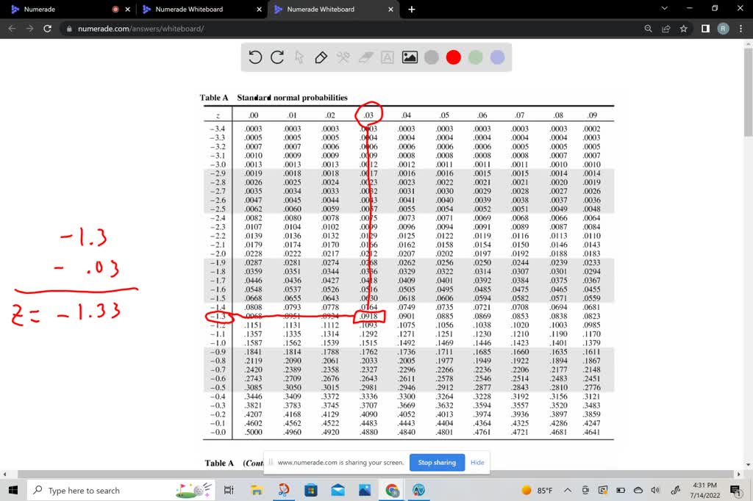Open the Insert Image tool
Screen dimensions: 753x501
coord(409,57)
